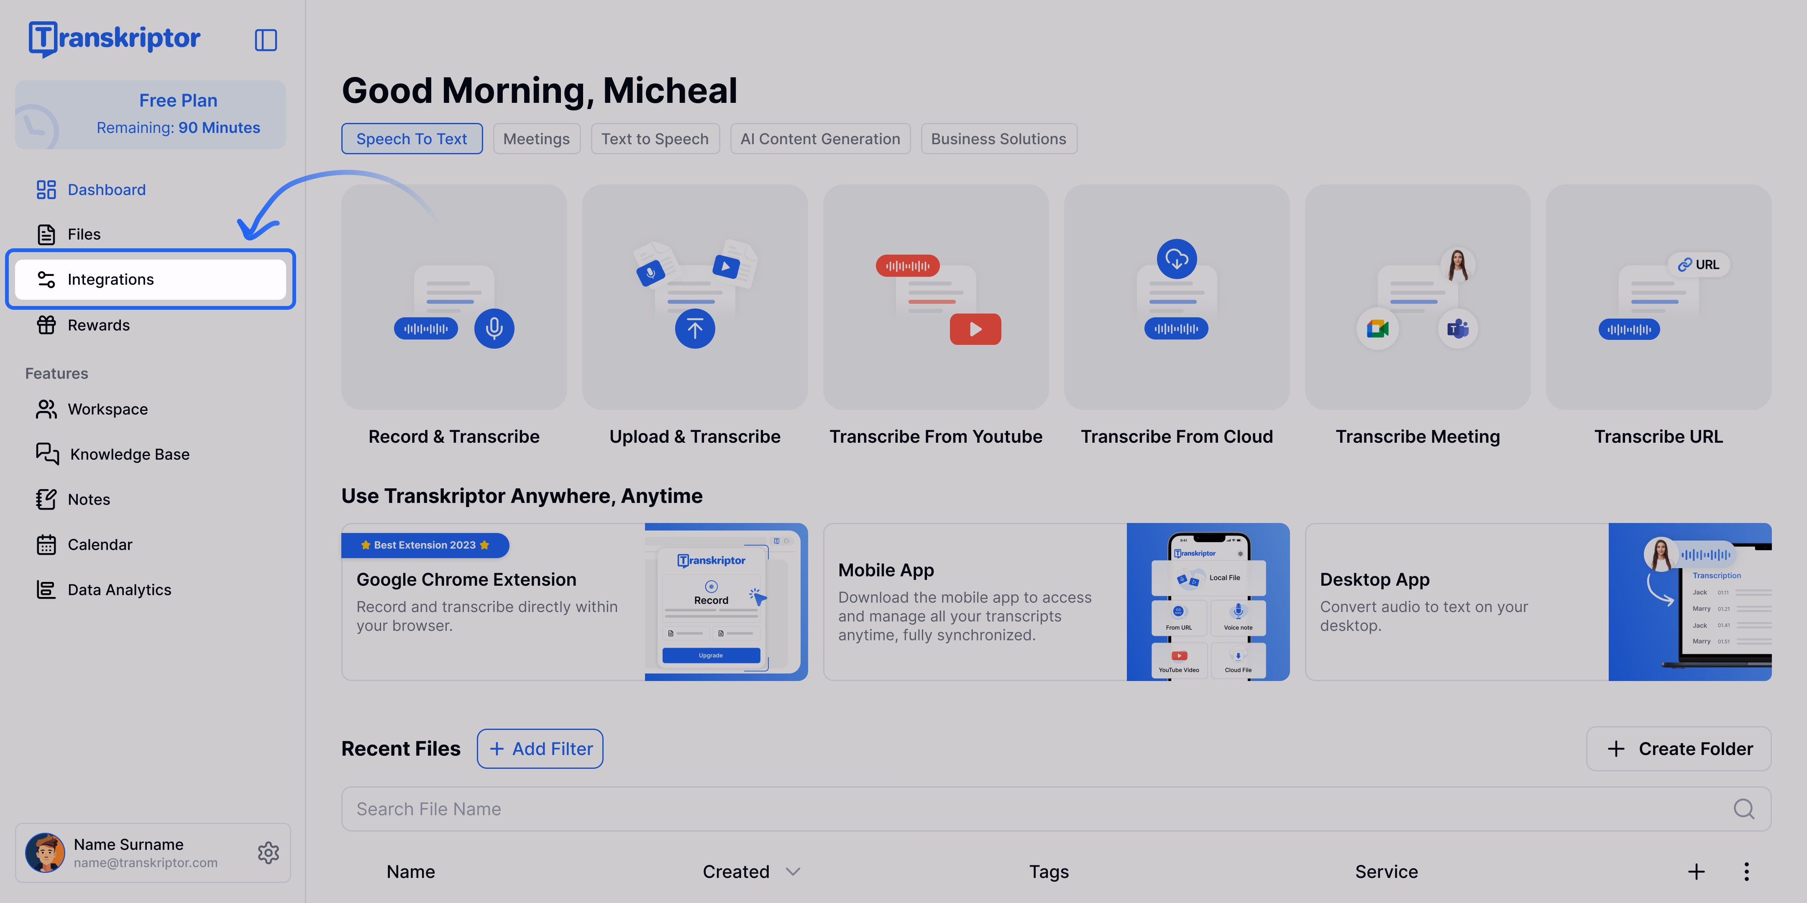The width and height of the screenshot is (1807, 903).
Task: Switch to the Meetings tab
Action: pos(536,138)
